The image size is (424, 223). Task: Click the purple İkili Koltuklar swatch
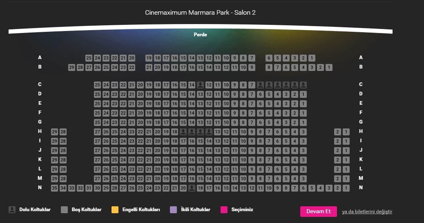coord(173,210)
